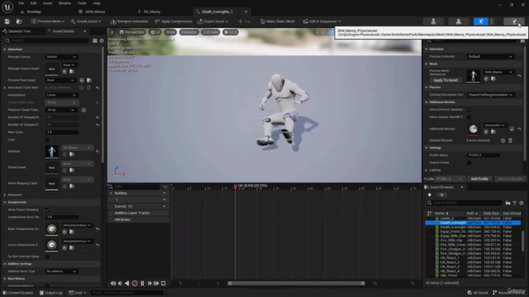
Task: Open the Physics Asset editor mode icon
Action: (x=514, y=21)
